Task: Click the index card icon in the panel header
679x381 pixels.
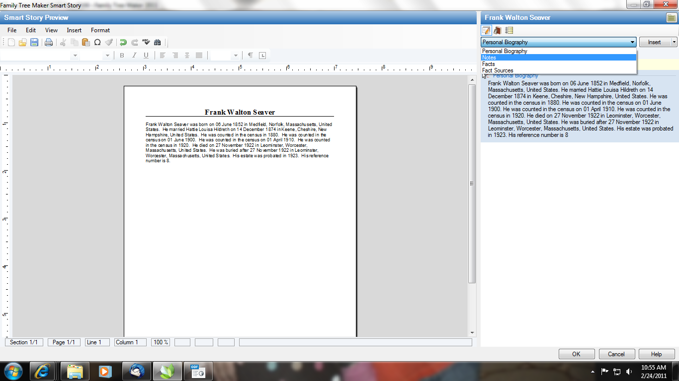Action: 671,18
